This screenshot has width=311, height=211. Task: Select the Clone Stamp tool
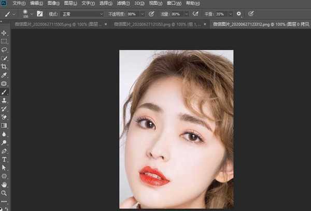(x=4, y=100)
